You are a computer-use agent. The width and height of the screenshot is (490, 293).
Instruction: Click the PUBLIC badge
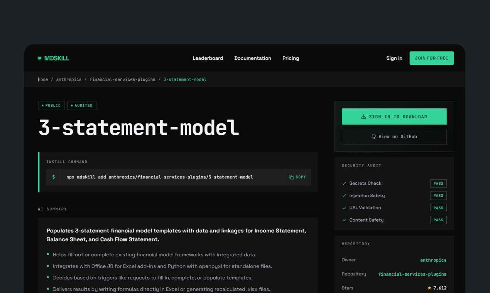coord(51,106)
